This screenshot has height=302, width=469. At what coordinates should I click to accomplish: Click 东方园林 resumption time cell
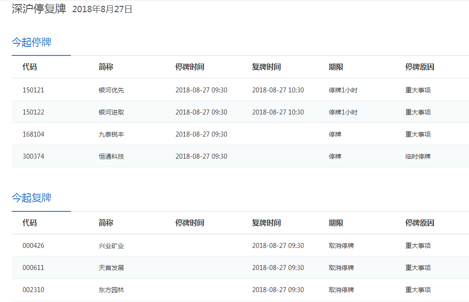point(278,290)
